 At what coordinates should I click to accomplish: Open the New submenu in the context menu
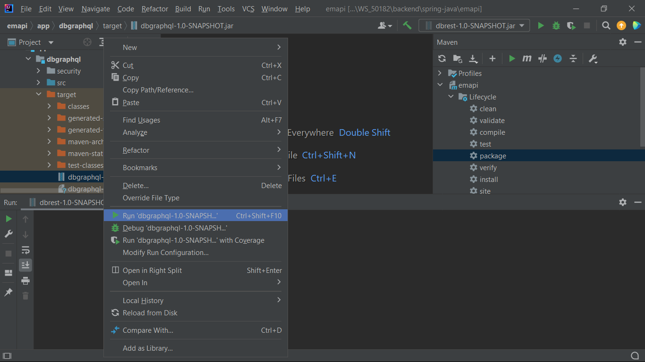[x=195, y=47]
